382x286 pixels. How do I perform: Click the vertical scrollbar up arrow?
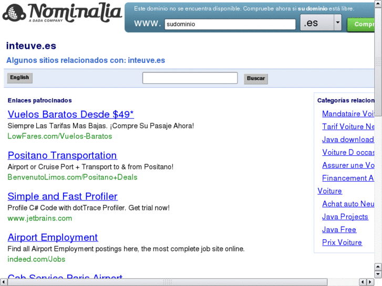click(378, 3)
